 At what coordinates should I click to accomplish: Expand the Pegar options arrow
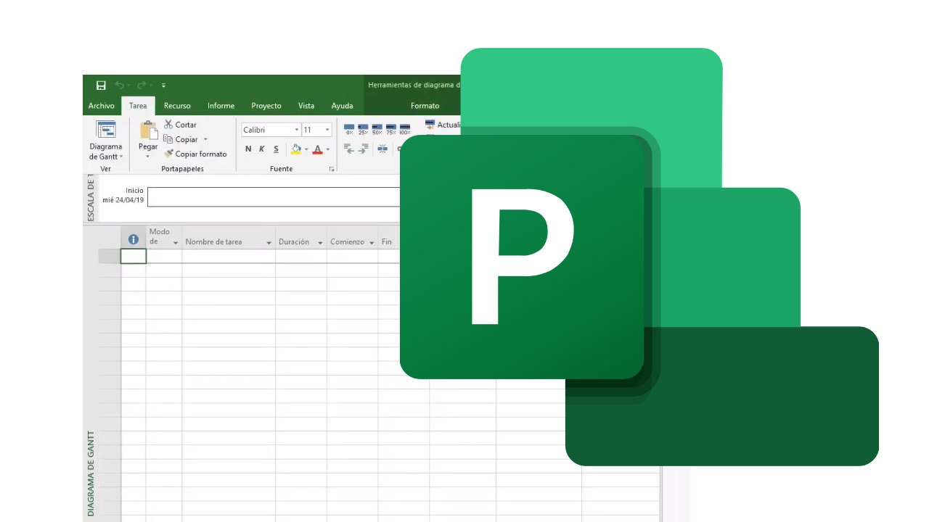tap(148, 157)
